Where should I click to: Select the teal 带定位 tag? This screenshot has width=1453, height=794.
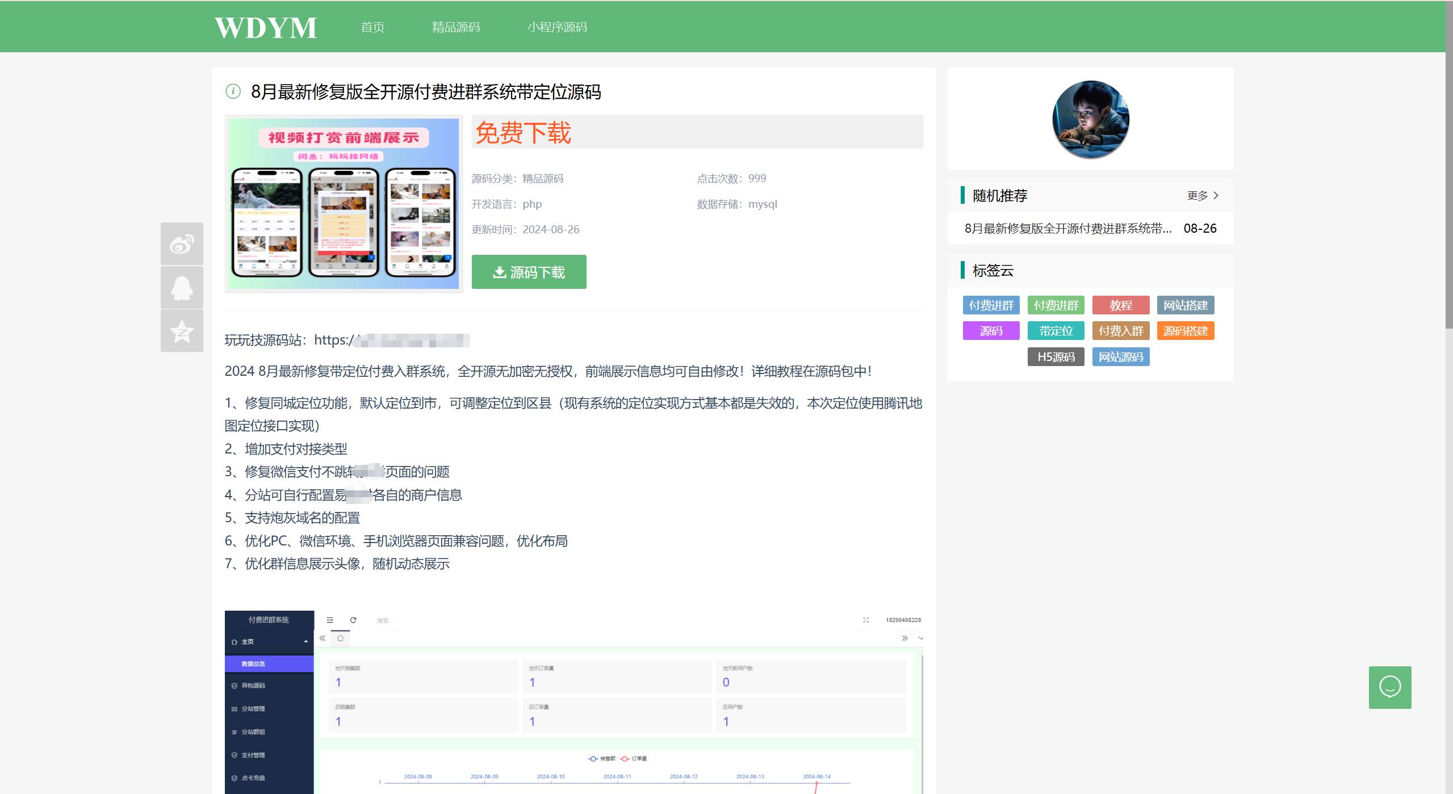(1056, 331)
